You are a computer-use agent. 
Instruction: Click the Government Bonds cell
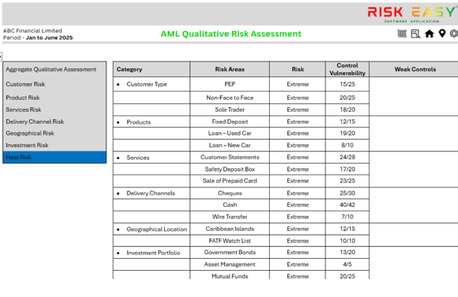click(x=229, y=252)
